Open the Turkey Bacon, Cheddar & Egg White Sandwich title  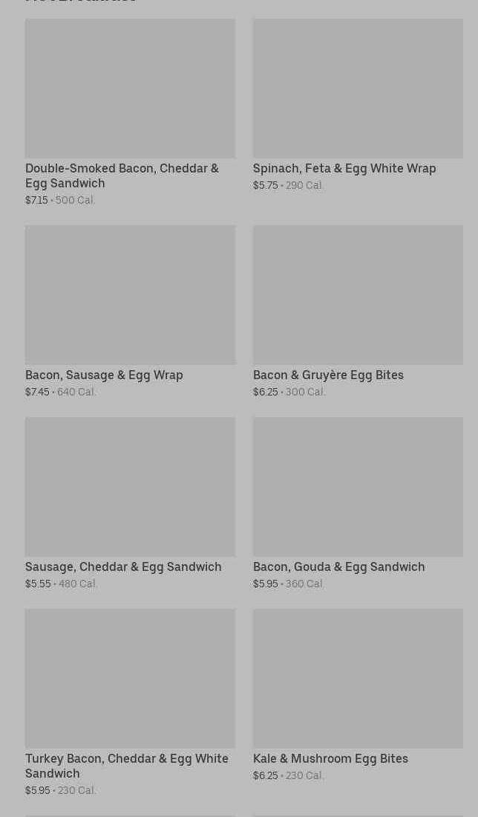pyautogui.click(x=126, y=766)
